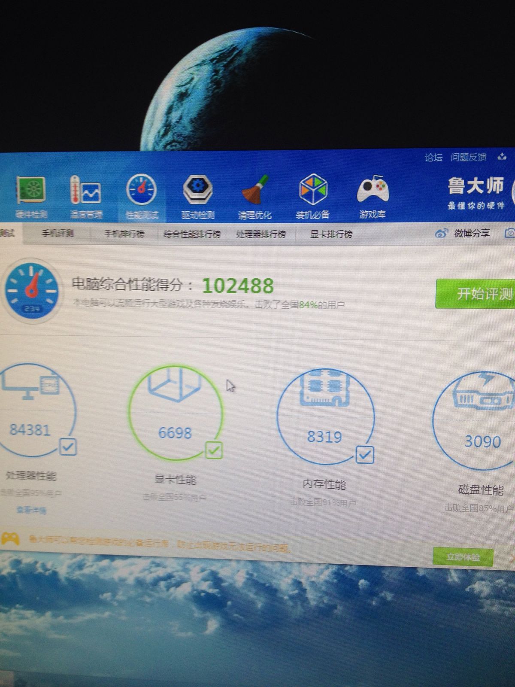Image resolution: width=515 pixels, height=687 pixels.
Task: Click the green 立即体验 button
Action: [463, 557]
